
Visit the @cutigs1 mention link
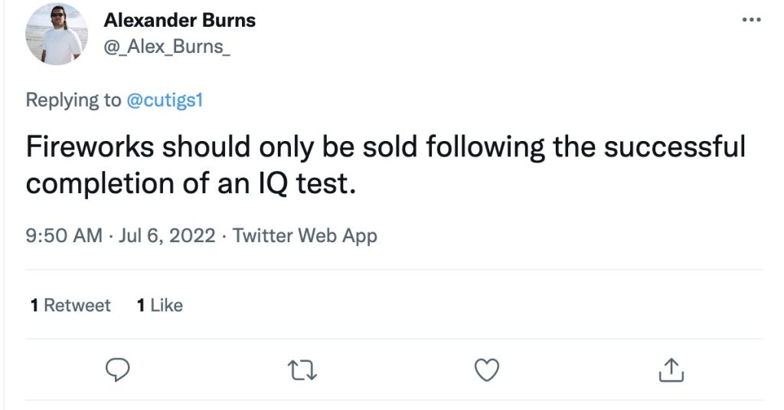pyautogui.click(x=164, y=100)
